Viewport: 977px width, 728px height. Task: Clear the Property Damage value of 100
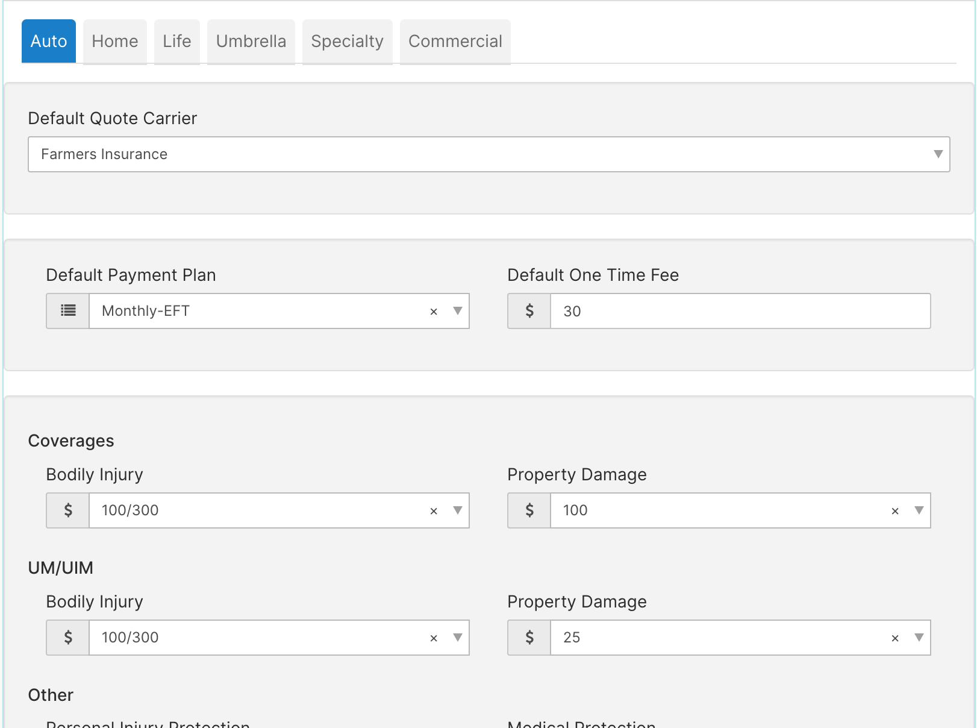[x=895, y=510]
